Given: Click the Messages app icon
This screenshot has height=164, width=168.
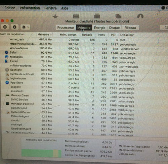Looking at the screenshot, I should tap(7, 57).
